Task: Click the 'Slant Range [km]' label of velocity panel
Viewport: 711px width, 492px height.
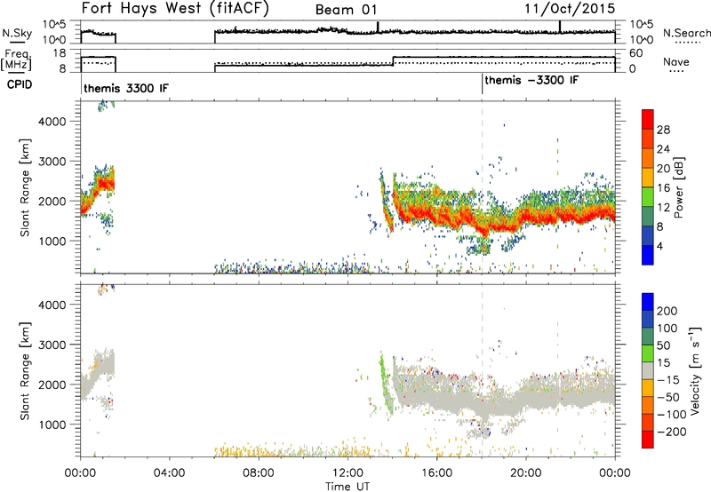Action: 25,371
